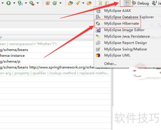Select MyEclipse Java Persistence perspective
Viewport: 161px width, 130px height.
pos(127,36)
